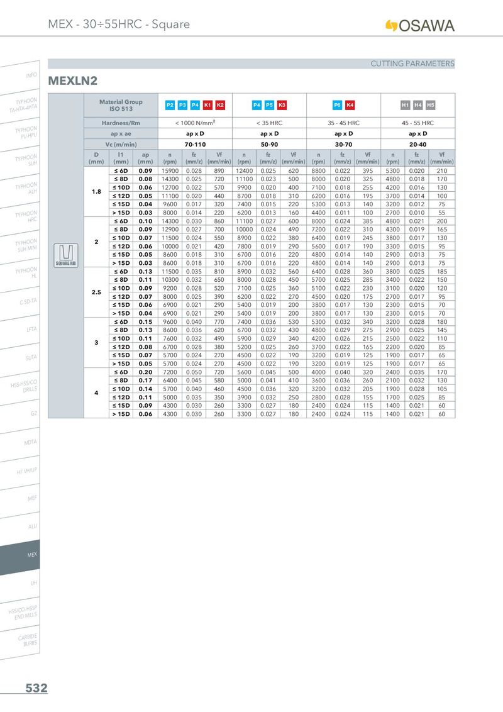Select the K2 material badge
This screenshot has width=503, height=712.
(220, 105)
